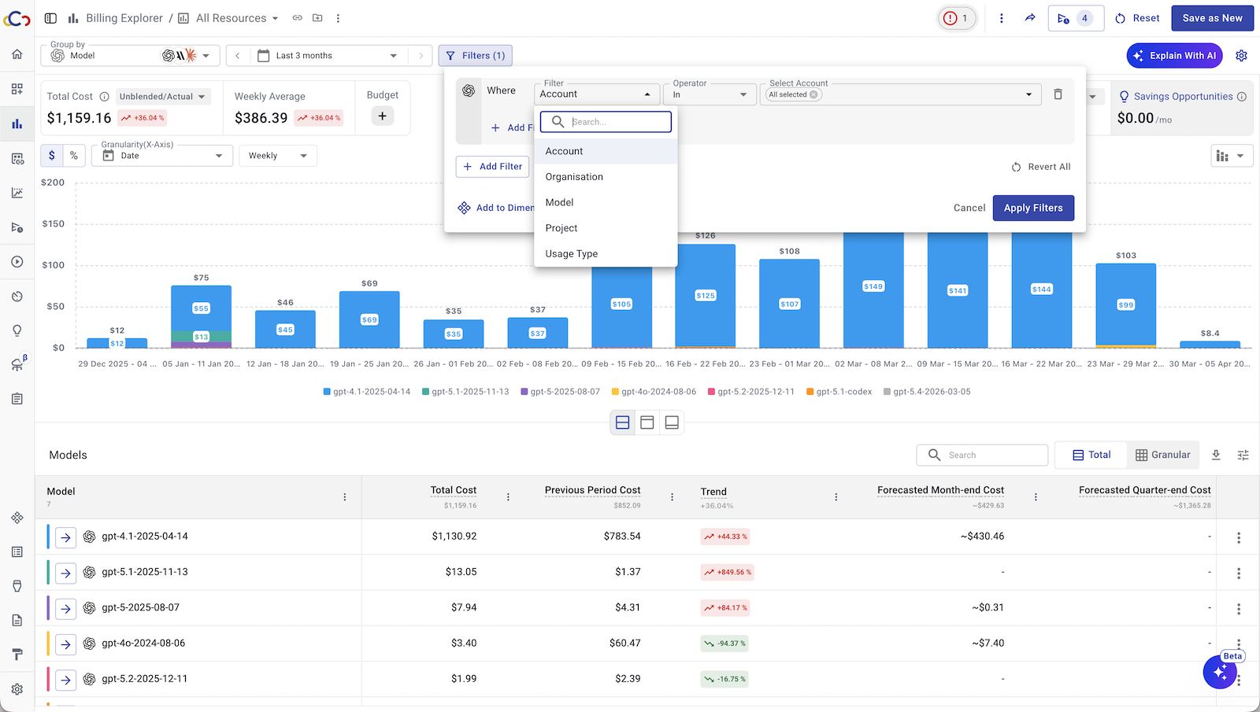Choose Project in filter list
The height and width of the screenshot is (712, 1260).
(x=606, y=228)
